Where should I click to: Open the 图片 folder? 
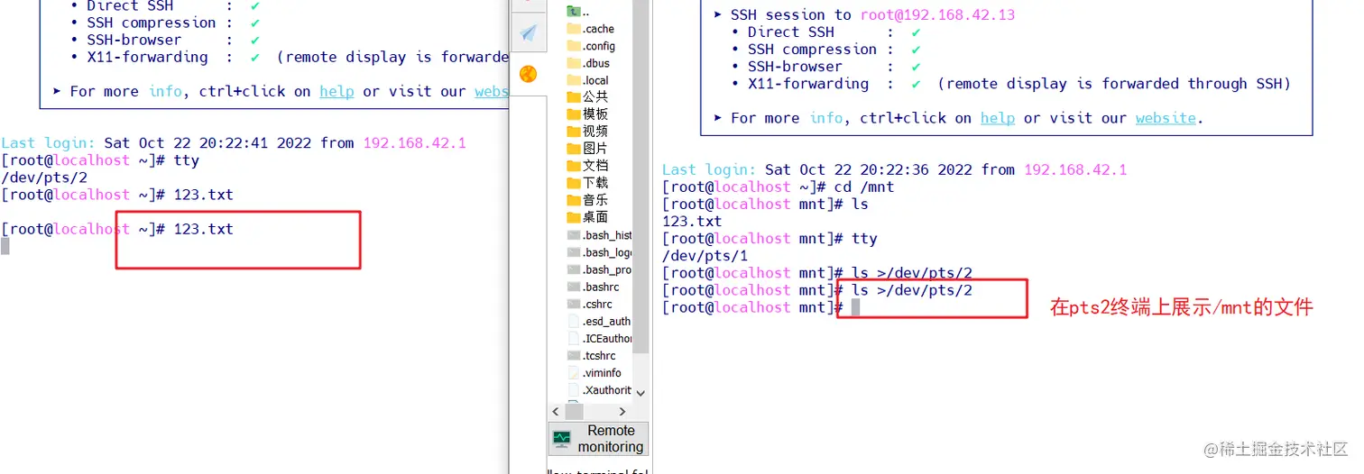coord(587,148)
